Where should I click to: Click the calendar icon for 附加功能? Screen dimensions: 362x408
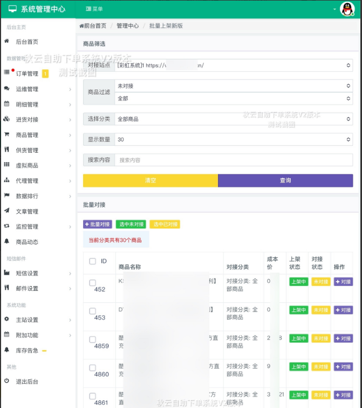click(x=7, y=334)
